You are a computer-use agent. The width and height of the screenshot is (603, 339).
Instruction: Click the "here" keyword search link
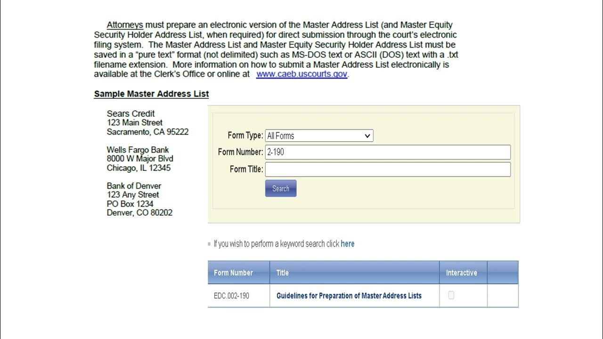(347, 244)
